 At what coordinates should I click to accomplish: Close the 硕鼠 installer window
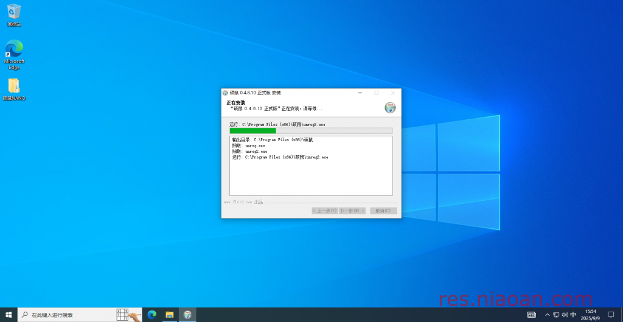(393, 93)
